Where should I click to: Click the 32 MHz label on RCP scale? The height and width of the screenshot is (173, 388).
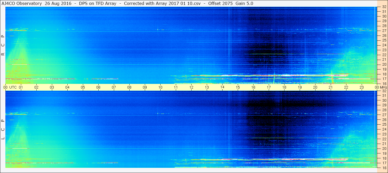384,7
